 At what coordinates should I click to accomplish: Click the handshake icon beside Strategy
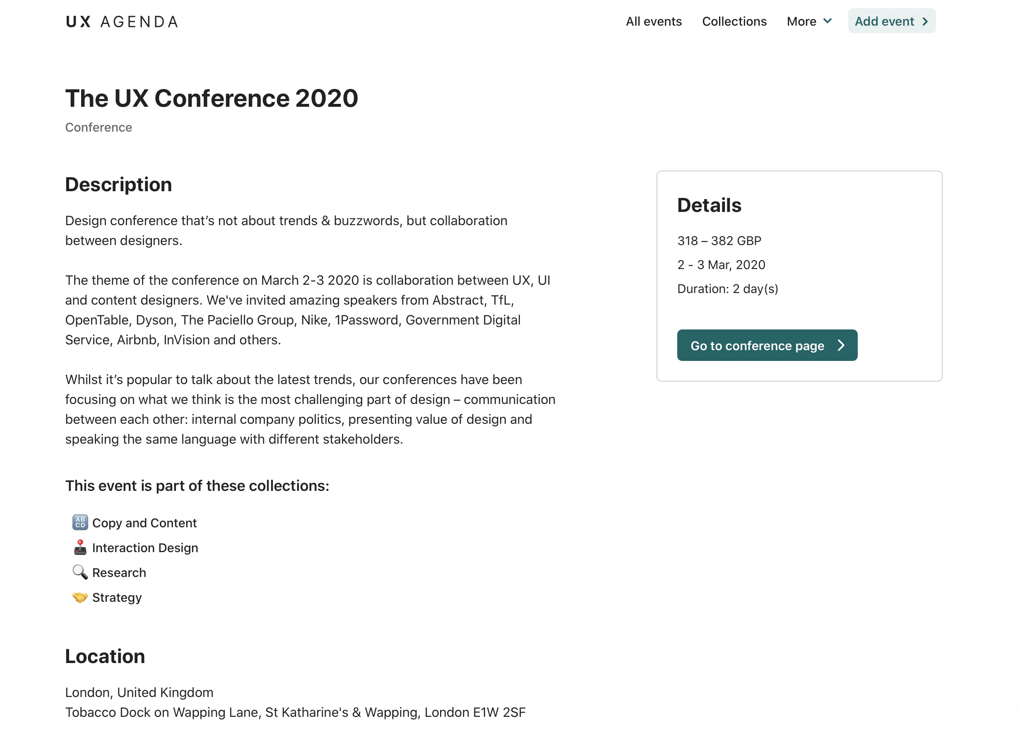click(x=80, y=597)
